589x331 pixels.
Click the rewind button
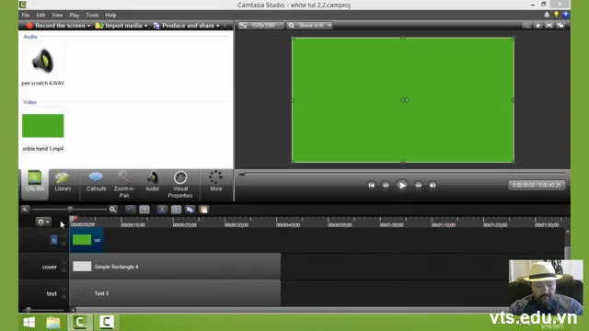pyautogui.click(x=386, y=185)
